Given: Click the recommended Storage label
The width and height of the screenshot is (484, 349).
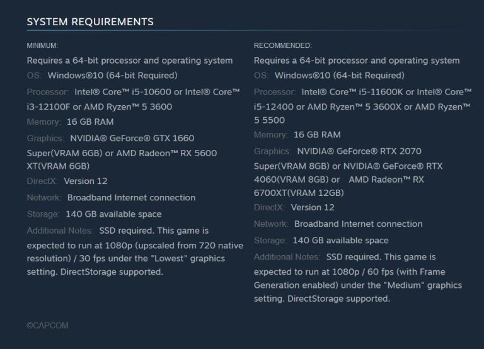Looking at the screenshot, I should (270, 240).
